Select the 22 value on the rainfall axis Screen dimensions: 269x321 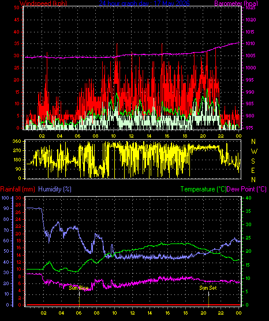tap(18, 226)
